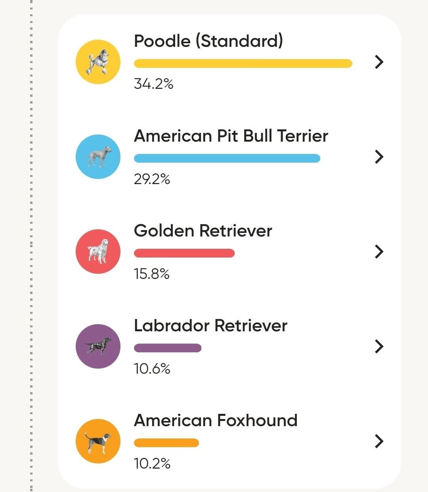
Task: Click the red Golden Retriever percentage bar
Action: 184,253
